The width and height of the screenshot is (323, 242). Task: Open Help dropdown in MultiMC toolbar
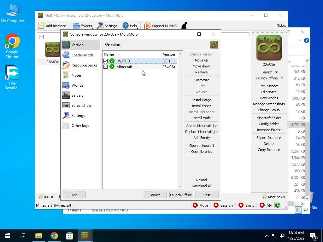(x=130, y=26)
